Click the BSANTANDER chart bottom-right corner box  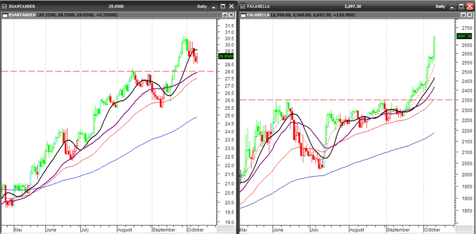point(225,229)
